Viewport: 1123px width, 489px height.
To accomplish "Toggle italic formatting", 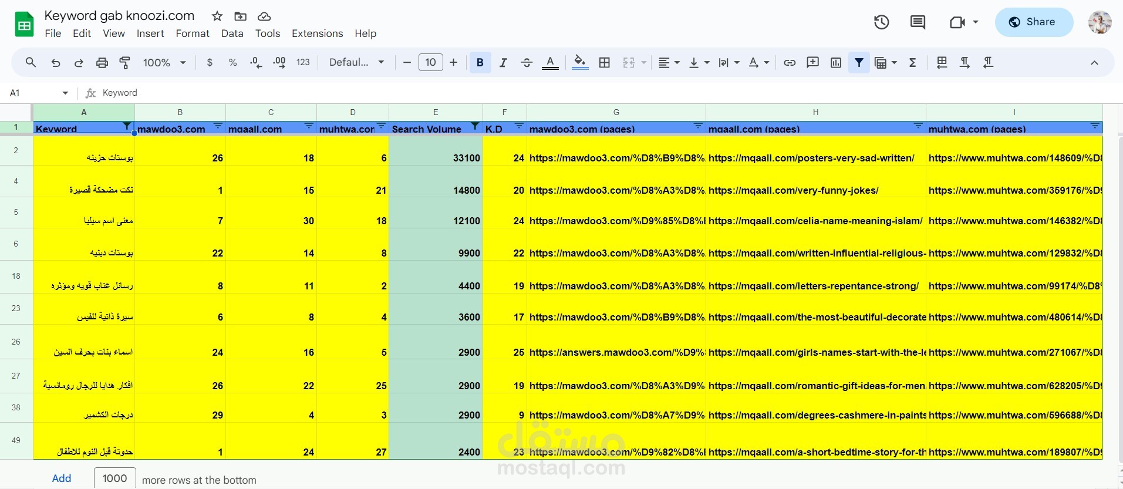I will 503,63.
